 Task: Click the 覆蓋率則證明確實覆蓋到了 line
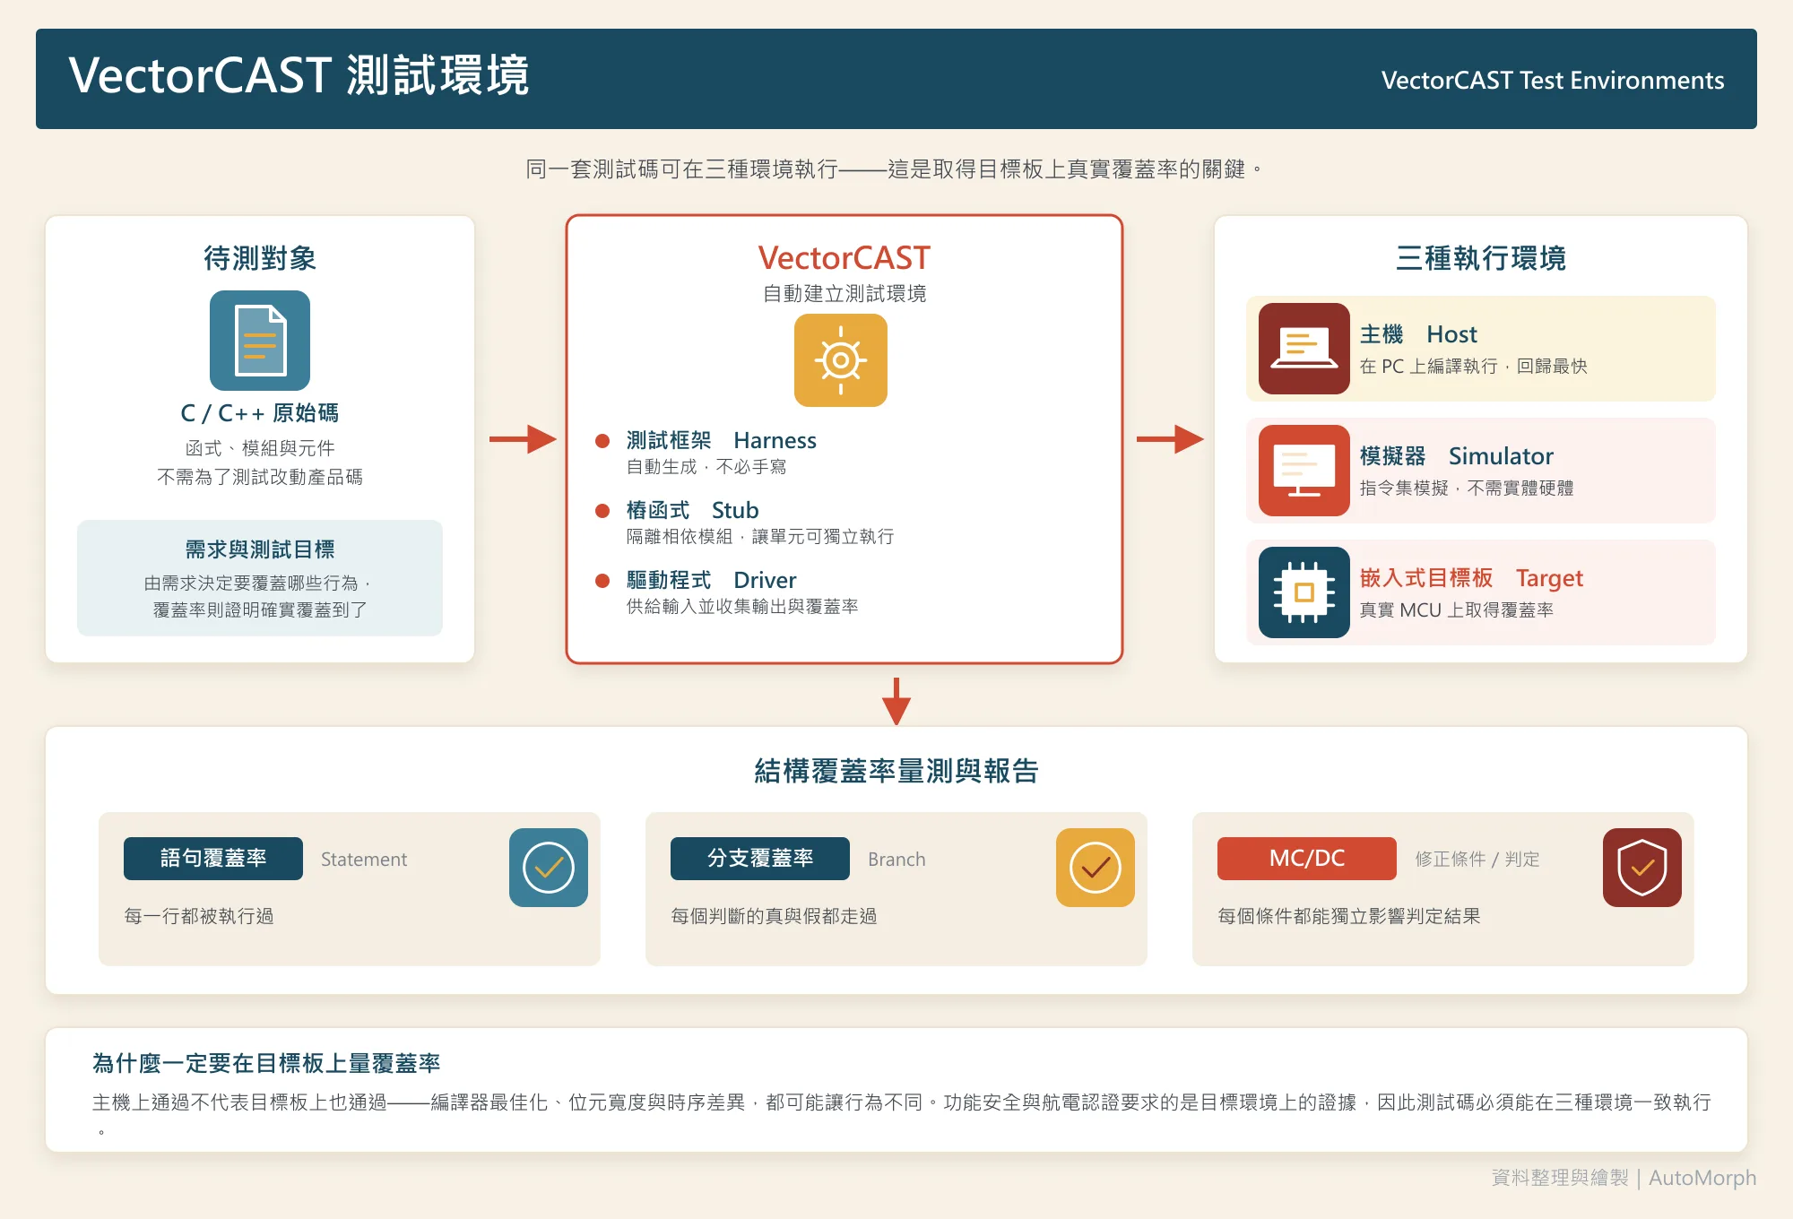coord(260,610)
